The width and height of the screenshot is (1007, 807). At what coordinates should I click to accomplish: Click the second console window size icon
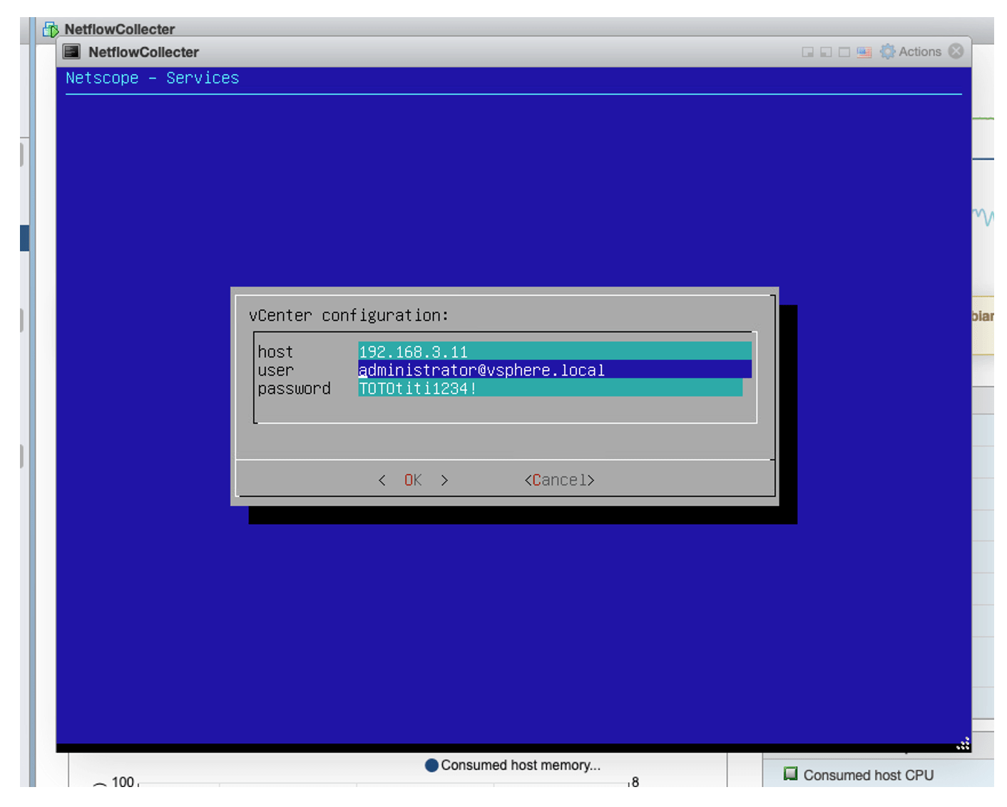click(x=826, y=52)
